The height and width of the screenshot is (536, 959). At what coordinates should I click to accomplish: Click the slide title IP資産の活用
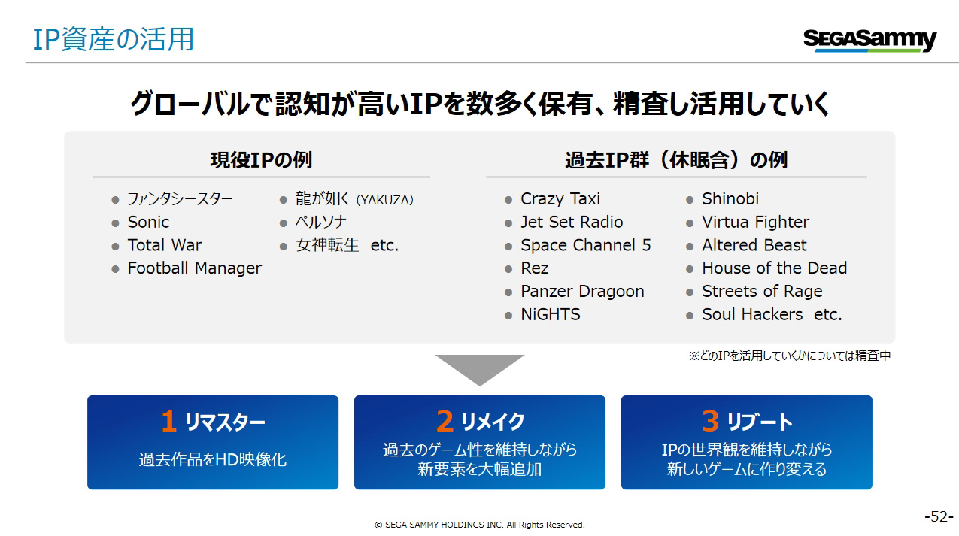(x=113, y=39)
